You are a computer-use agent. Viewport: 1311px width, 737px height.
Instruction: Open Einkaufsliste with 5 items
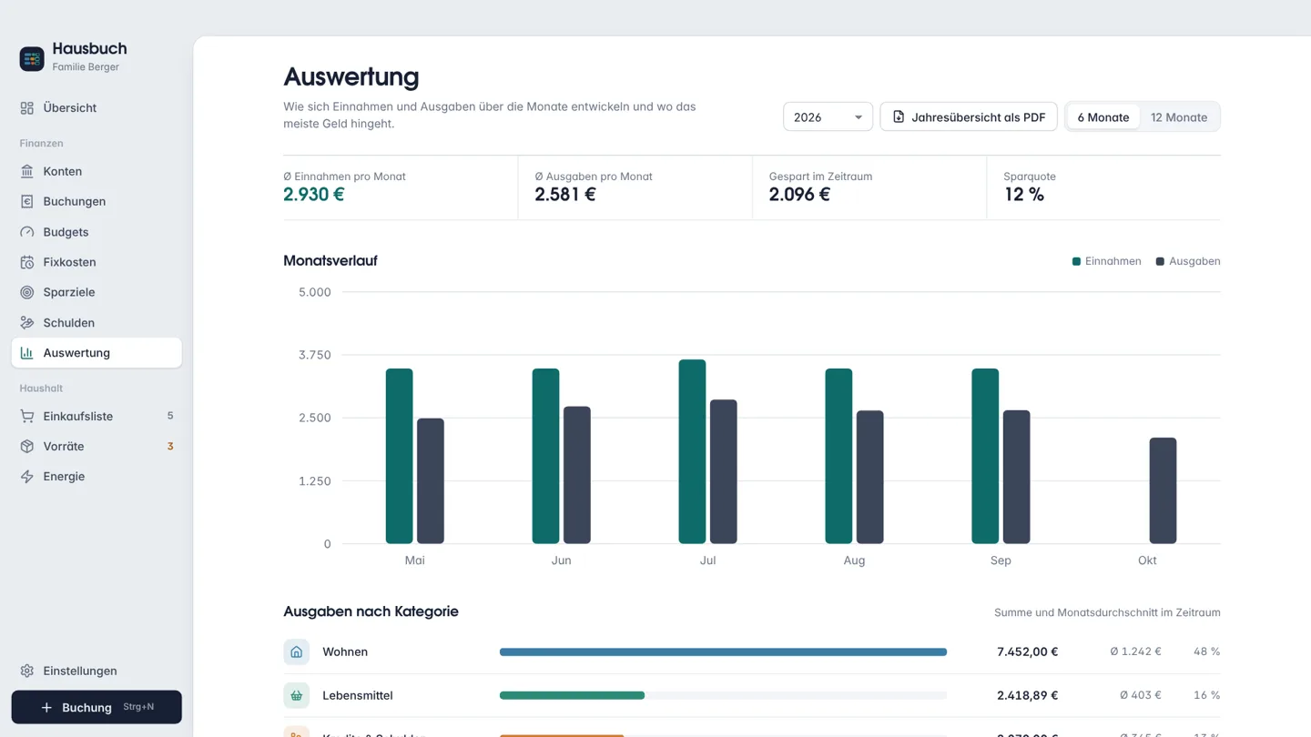click(97, 417)
